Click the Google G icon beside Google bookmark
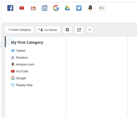137x117 pixels. (x=13, y=78)
